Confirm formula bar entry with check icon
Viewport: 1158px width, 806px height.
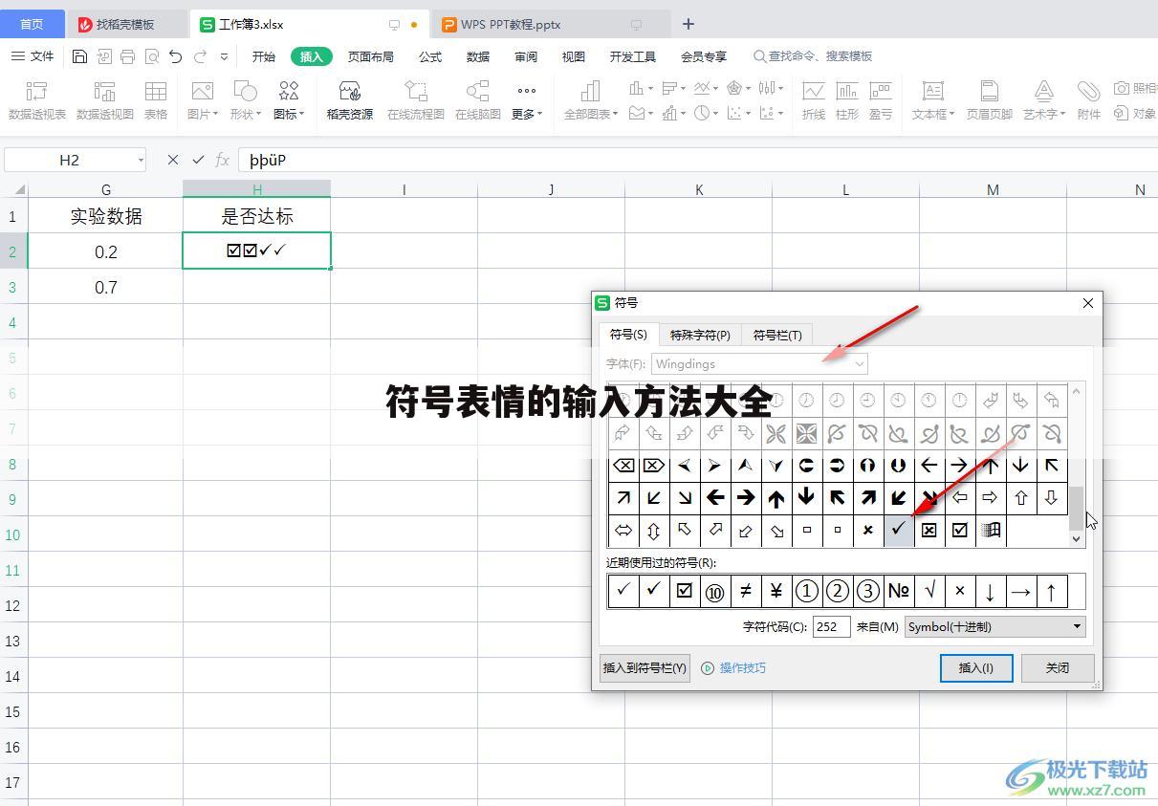point(198,160)
